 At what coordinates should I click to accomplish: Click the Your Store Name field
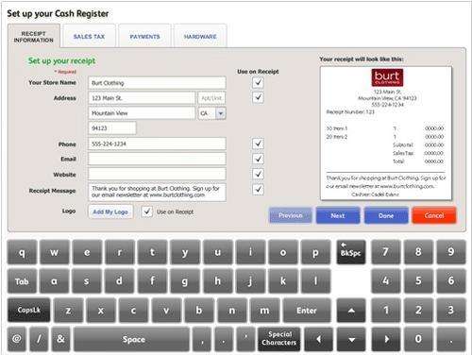pos(157,83)
